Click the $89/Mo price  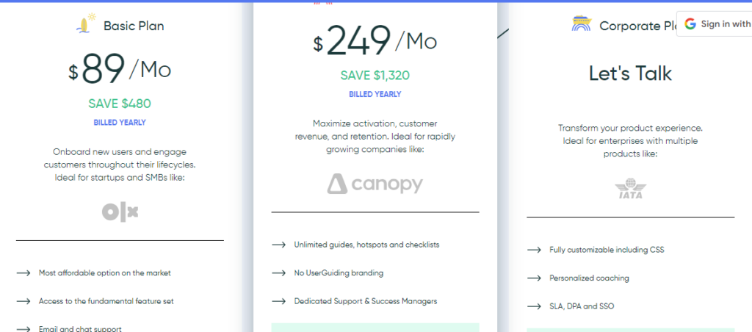pos(120,71)
